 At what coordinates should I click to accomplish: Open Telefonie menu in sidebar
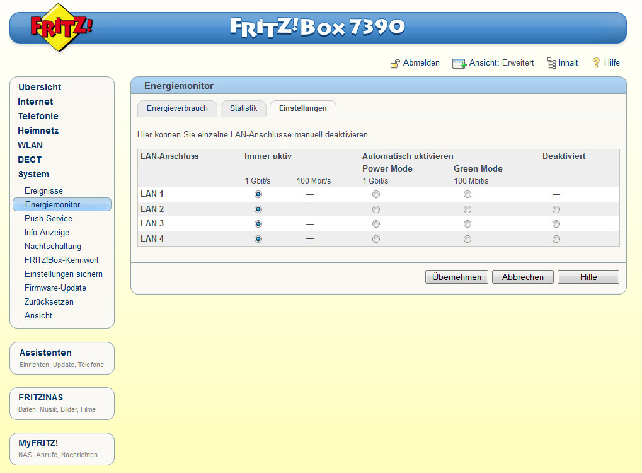[x=38, y=116]
